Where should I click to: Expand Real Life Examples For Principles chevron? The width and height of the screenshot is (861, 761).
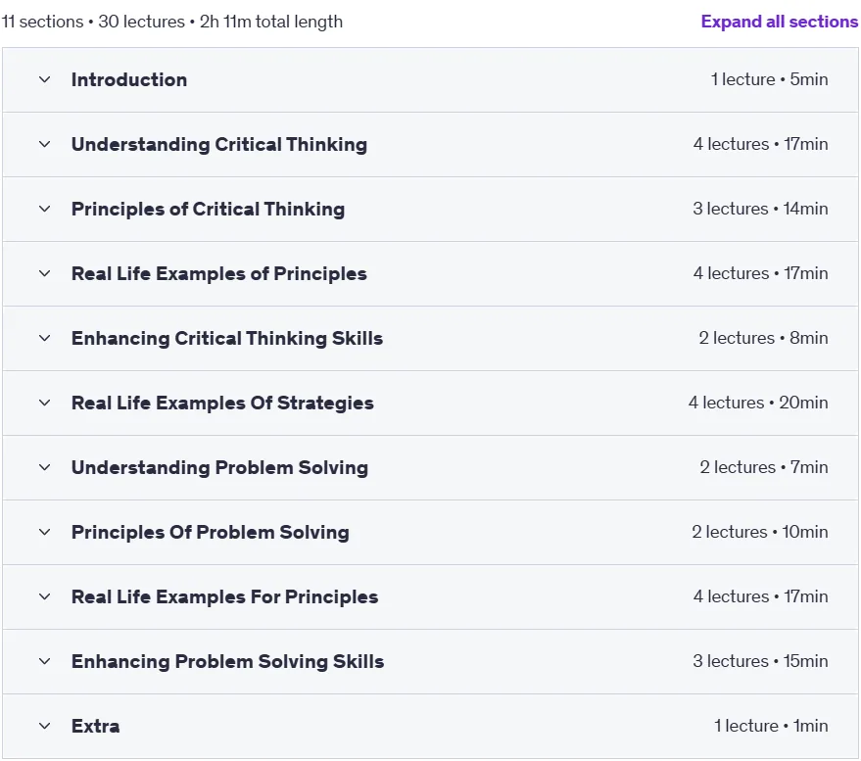(45, 596)
